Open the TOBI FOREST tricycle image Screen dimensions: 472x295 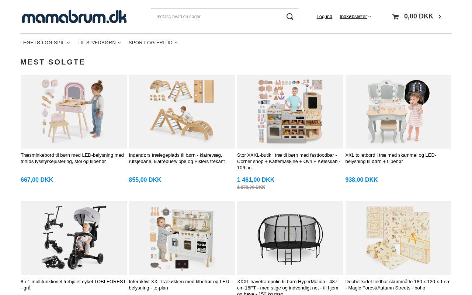click(x=74, y=238)
